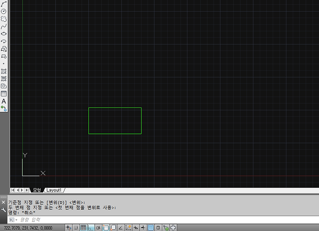This screenshot has width=319, height=231.
Task: Switch to the 모형 model tab
Action: point(37,190)
